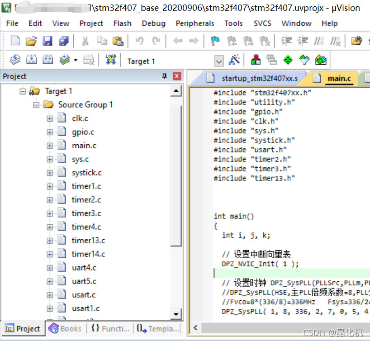Open the Target 1 selection dropdown
370x341 pixels.
(219, 61)
